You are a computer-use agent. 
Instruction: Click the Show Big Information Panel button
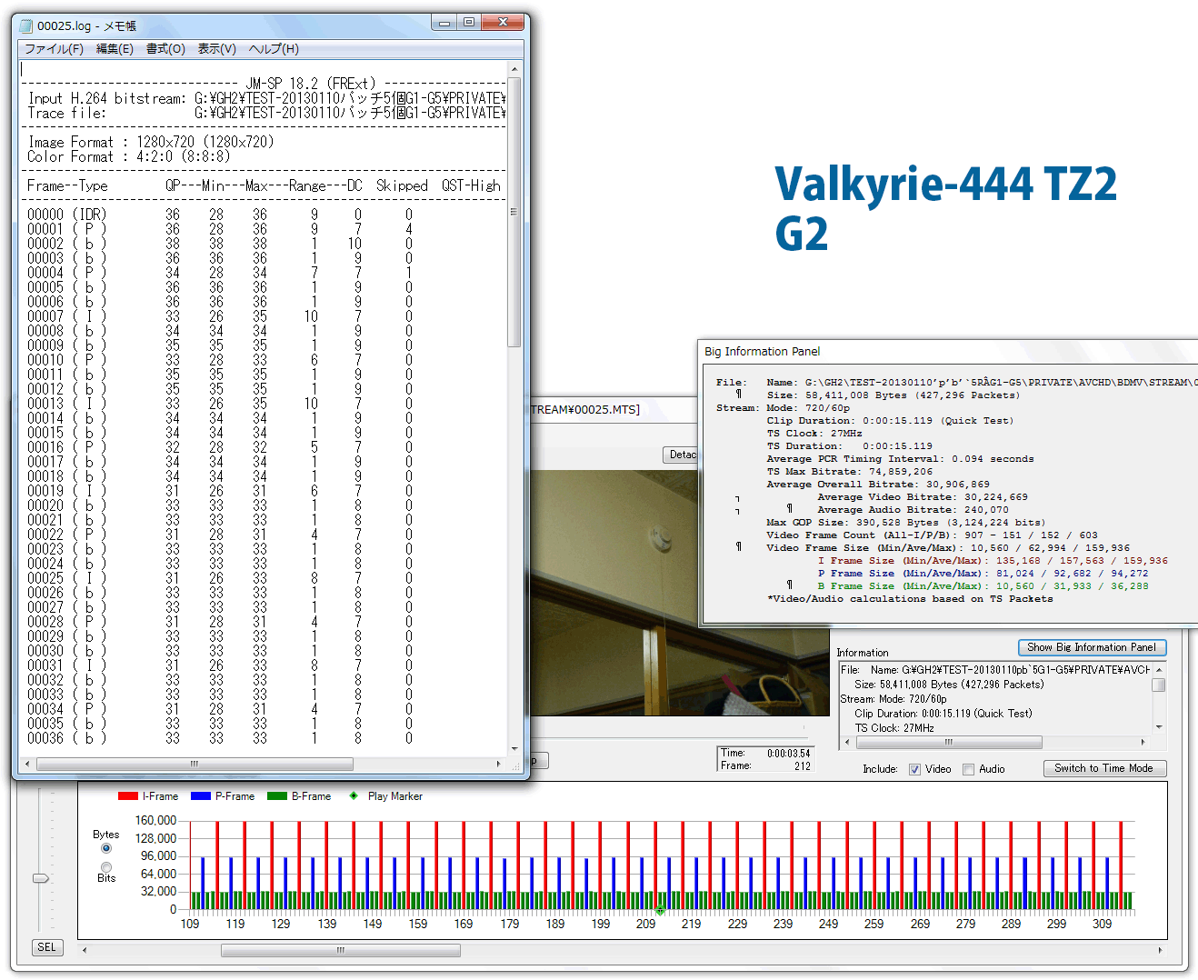point(1091,647)
